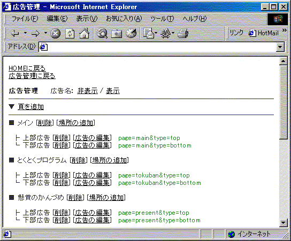
Task: Switch ad name display to 非表示
Action: tap(87, 91)
